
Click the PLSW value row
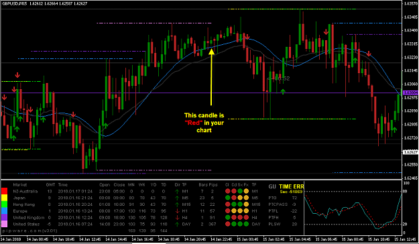[x=283, y=224]
